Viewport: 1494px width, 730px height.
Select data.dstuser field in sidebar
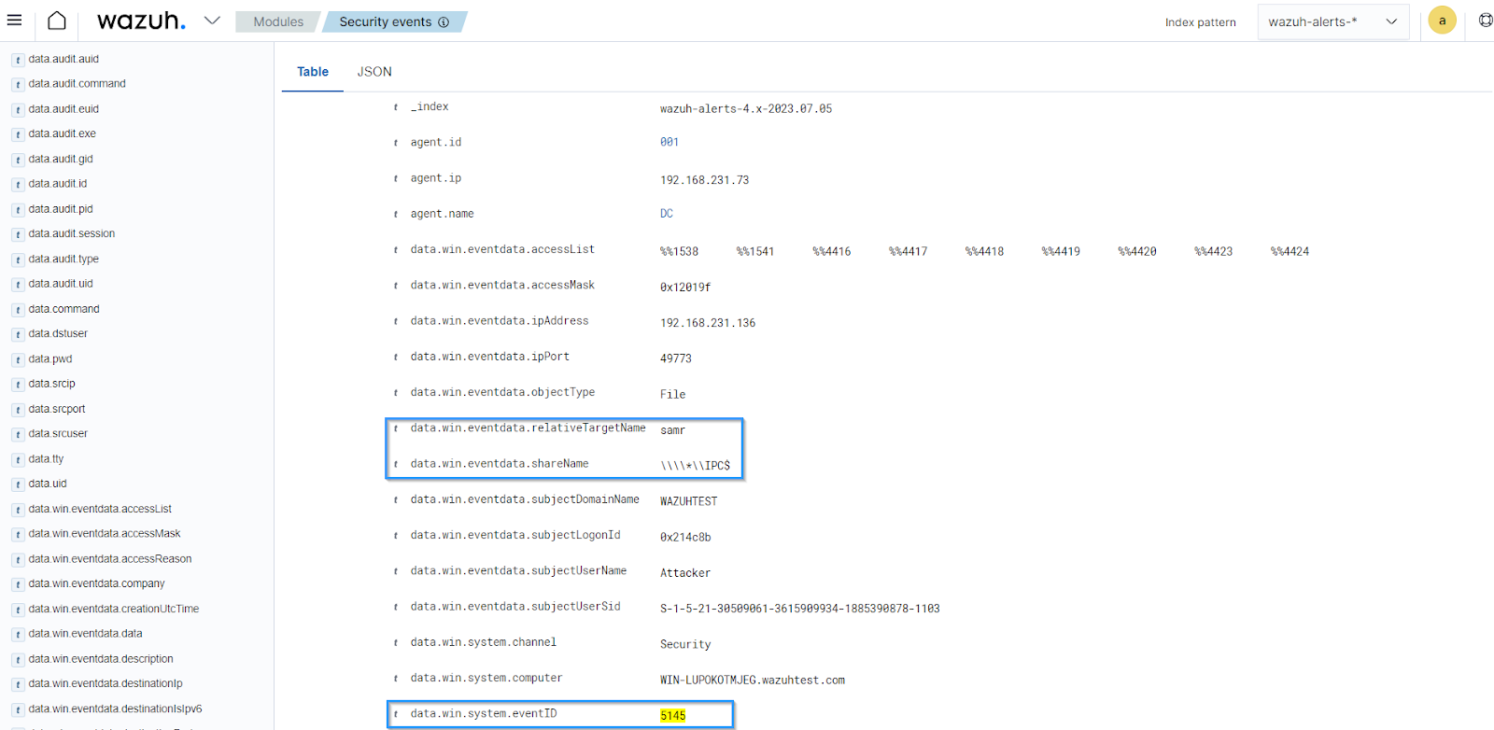(x=58, y=333)
